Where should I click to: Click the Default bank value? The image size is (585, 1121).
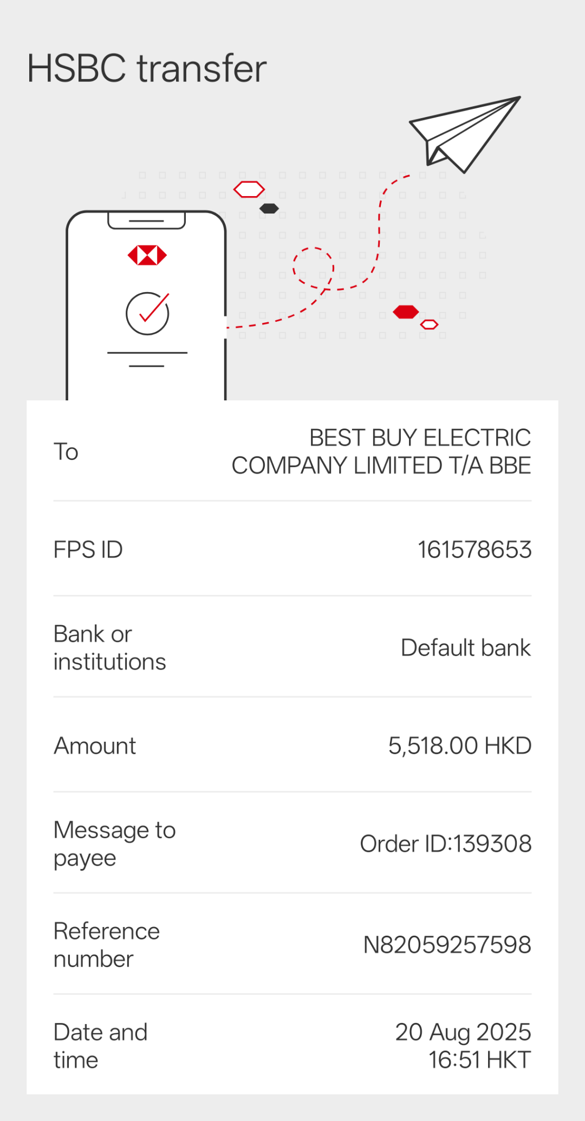tap(466, 647)
